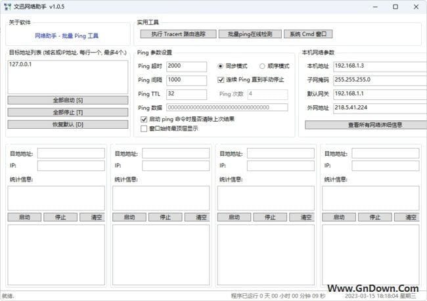Click the ping output area below first panel's 启动
This screenshot has width=427, height=301.
56,255
